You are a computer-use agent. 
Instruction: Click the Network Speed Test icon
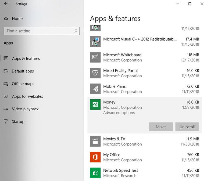tap(95, 173)
